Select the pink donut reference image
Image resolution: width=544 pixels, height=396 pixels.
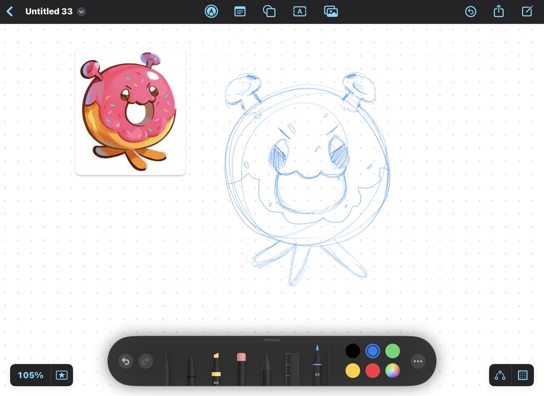[130, 111]
